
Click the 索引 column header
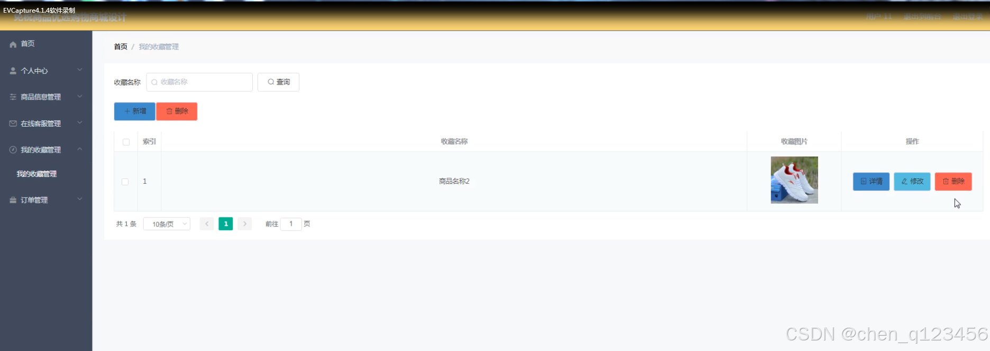point(150,141)
